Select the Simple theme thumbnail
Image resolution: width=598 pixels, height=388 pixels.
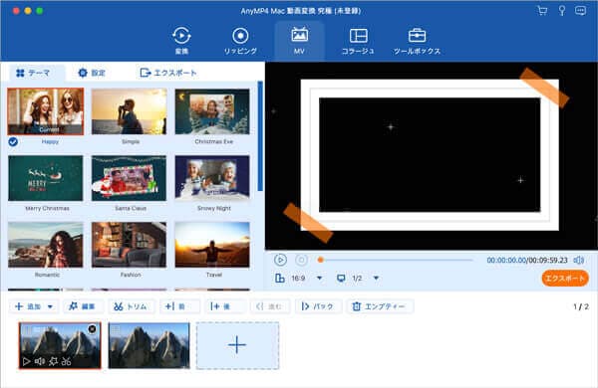129,111
